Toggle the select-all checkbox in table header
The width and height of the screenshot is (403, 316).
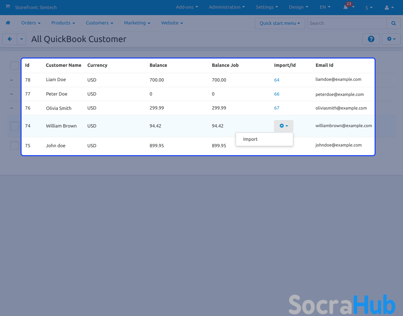point(14,66)
